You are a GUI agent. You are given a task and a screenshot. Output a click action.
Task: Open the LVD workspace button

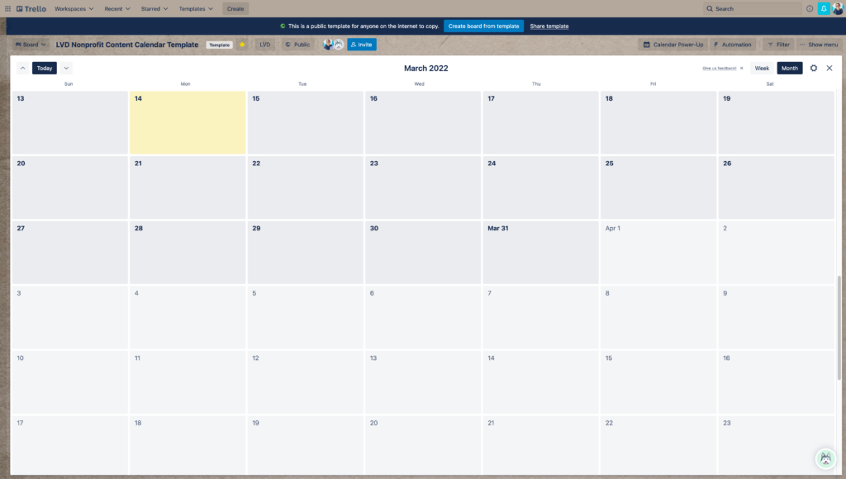tap(265, 45)
